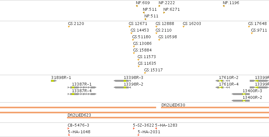
Task: Select the NP:2222 insertion triangle
Action: [160, 6]
